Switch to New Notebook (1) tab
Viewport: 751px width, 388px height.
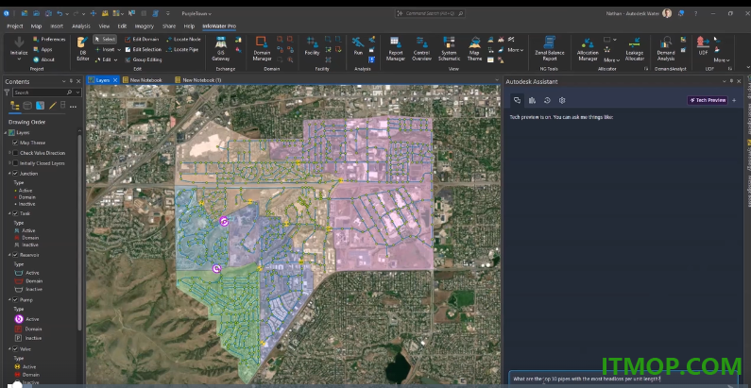(197, 80)
